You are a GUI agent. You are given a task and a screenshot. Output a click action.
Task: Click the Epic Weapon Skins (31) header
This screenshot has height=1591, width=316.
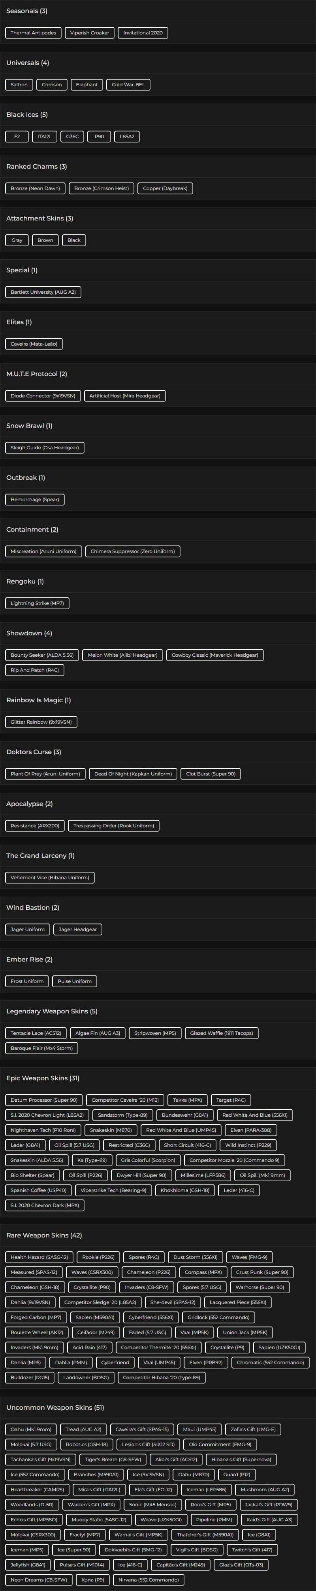tap(43, 1078)
